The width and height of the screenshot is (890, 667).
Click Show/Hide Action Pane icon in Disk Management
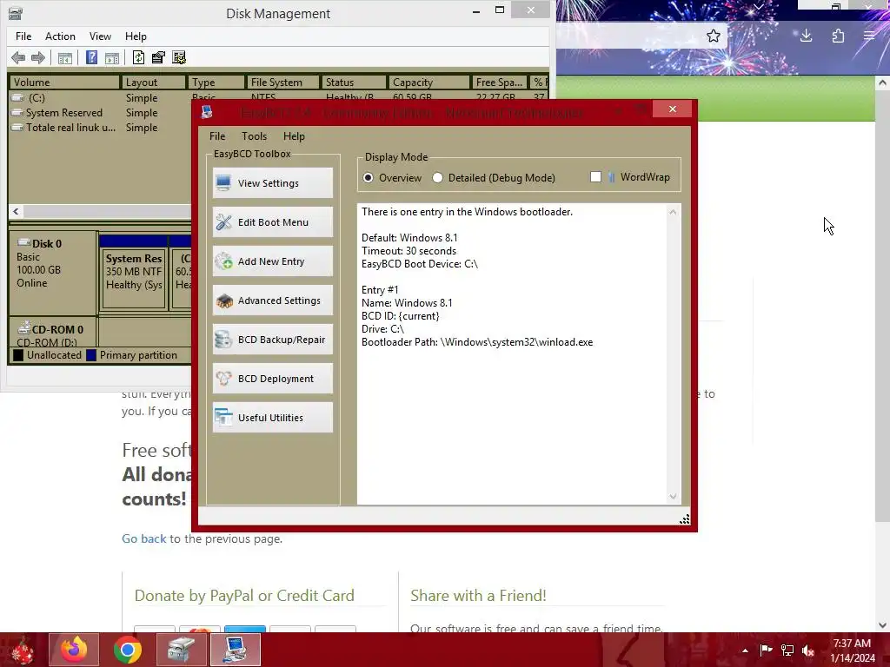coord(112,57)
